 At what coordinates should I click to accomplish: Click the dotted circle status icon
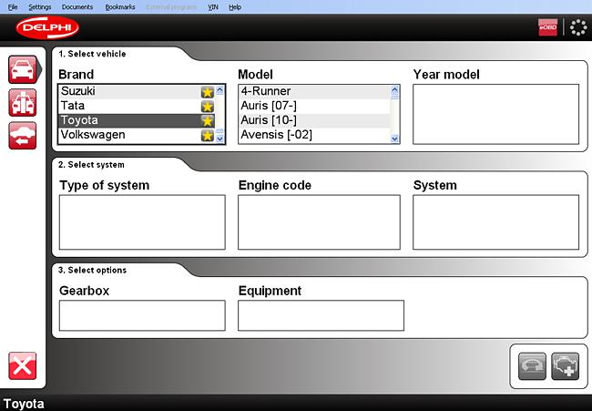(x=578, y=27)
